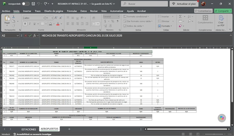This screenshot has width=234, height=136.
Task: Switch to the ESTACIONES sheet tab
Action: 29,129
